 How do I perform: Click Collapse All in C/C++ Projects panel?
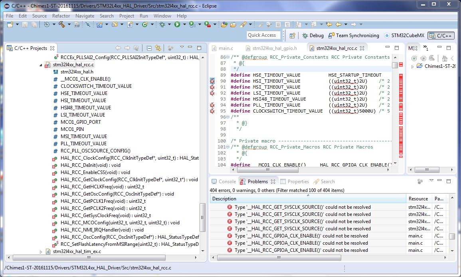[x=149, y=48]
